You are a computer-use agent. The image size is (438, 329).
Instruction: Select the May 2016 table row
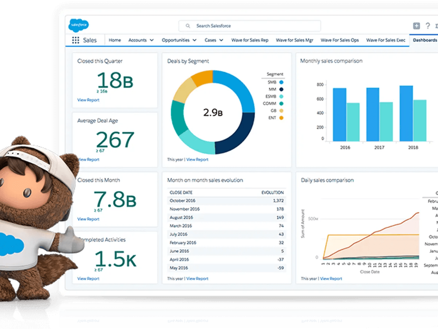(x=227, y=268)
